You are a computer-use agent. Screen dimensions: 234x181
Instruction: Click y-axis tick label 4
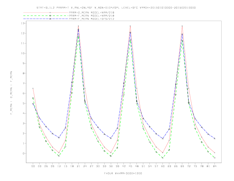pos(24,113)
